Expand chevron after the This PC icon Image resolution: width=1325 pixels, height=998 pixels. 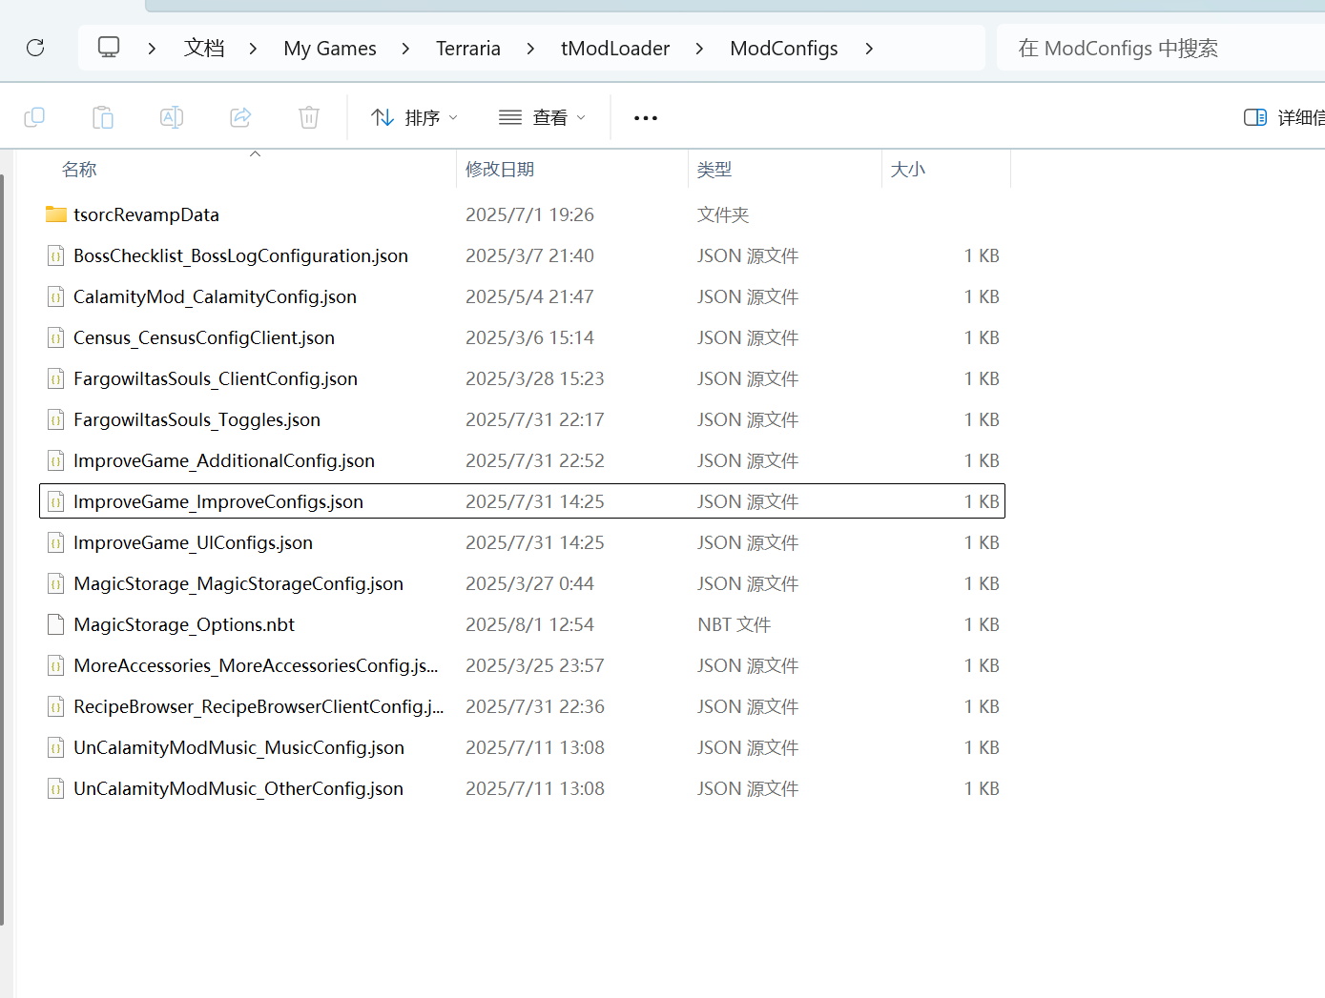[x=152, y=49]
